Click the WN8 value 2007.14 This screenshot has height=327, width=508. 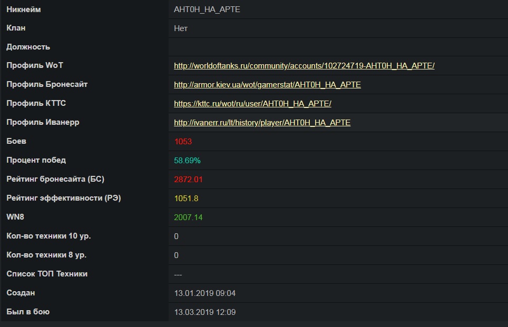188,217
